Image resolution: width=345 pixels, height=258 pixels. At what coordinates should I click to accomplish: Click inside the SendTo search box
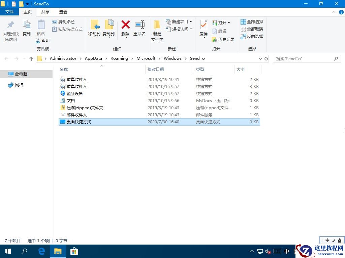point(303,58)
